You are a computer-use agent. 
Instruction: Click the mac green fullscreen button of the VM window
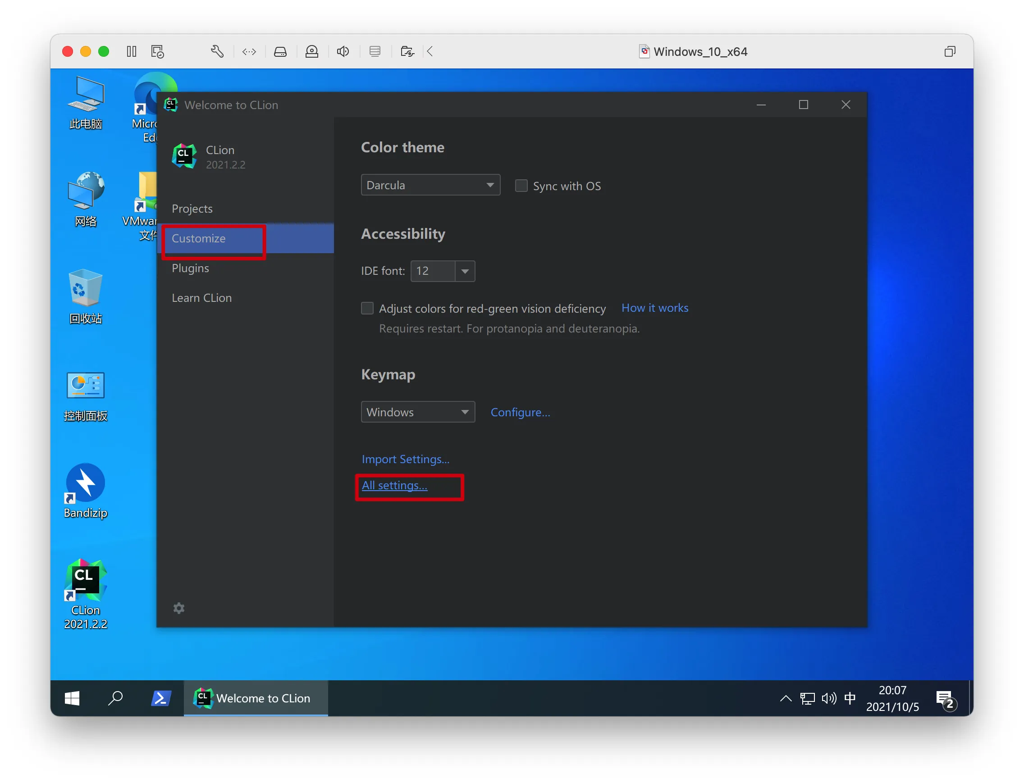click(104, 51)
